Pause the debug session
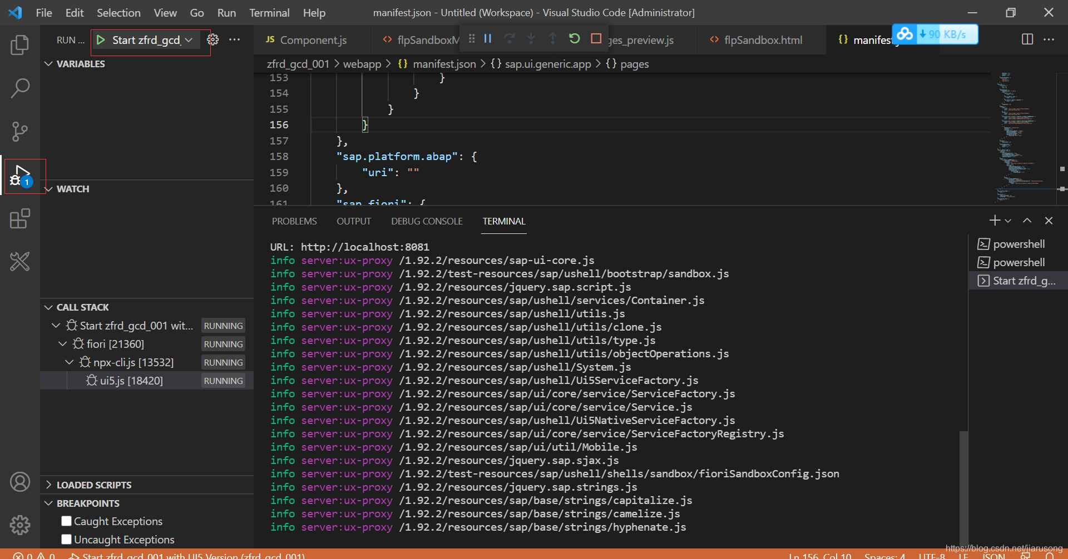 pos(488,38)
